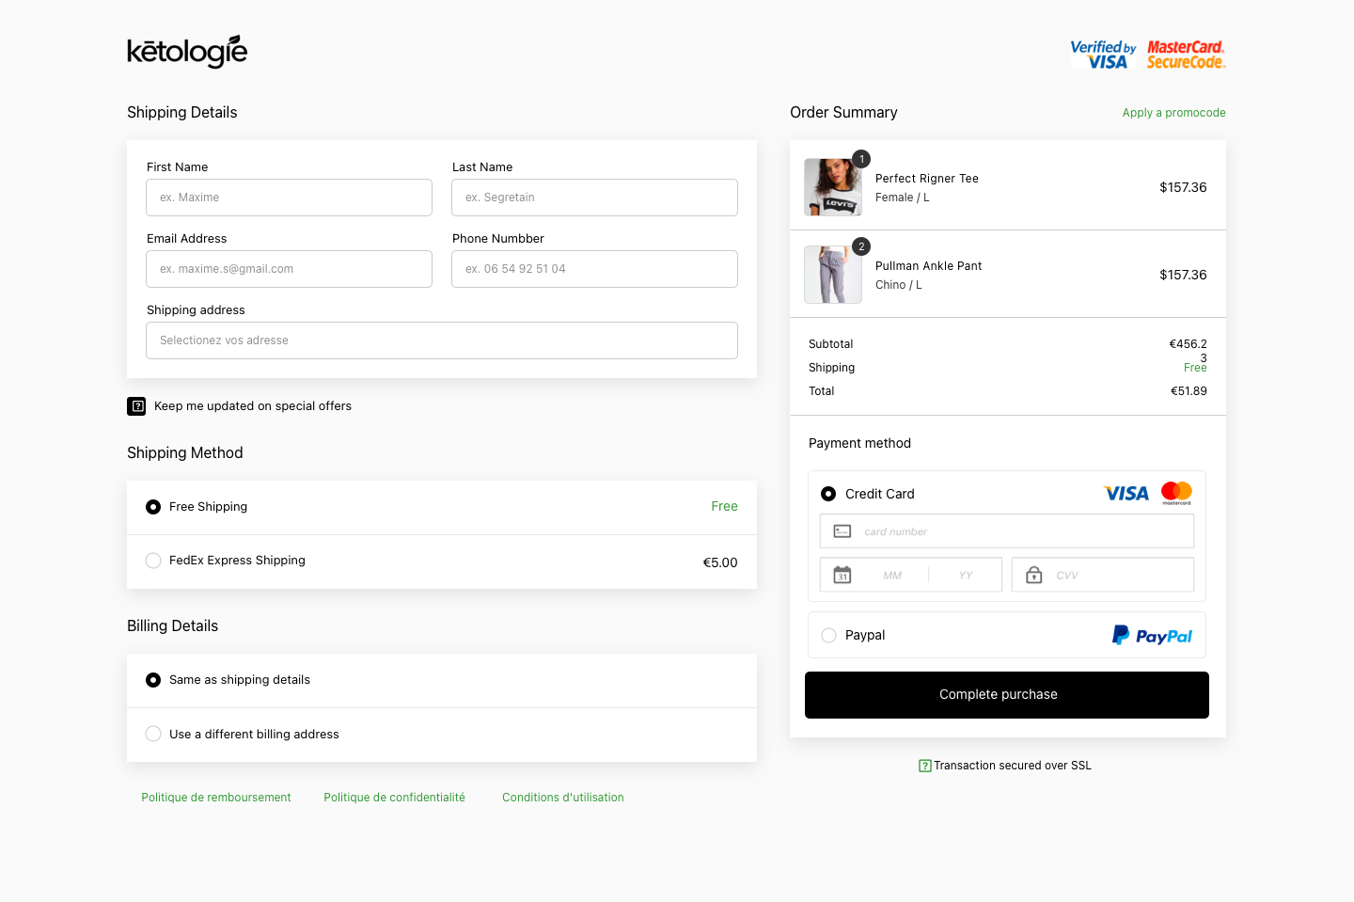The image size is (1354, 902).
Task: Click the Perfect Rigner Tee product thumbnail
Action: tap(833, 188)
